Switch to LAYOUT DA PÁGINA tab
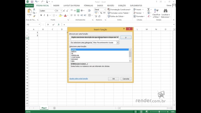Image resolution: width=201 pixels, height=113 pixels. [72, 6]
